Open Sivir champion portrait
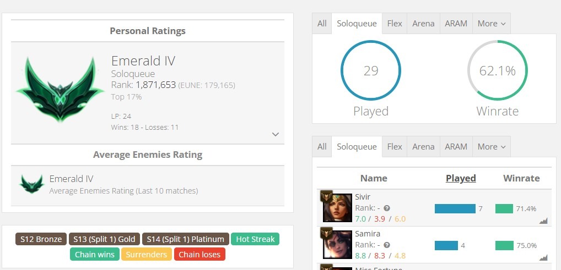 337,208
